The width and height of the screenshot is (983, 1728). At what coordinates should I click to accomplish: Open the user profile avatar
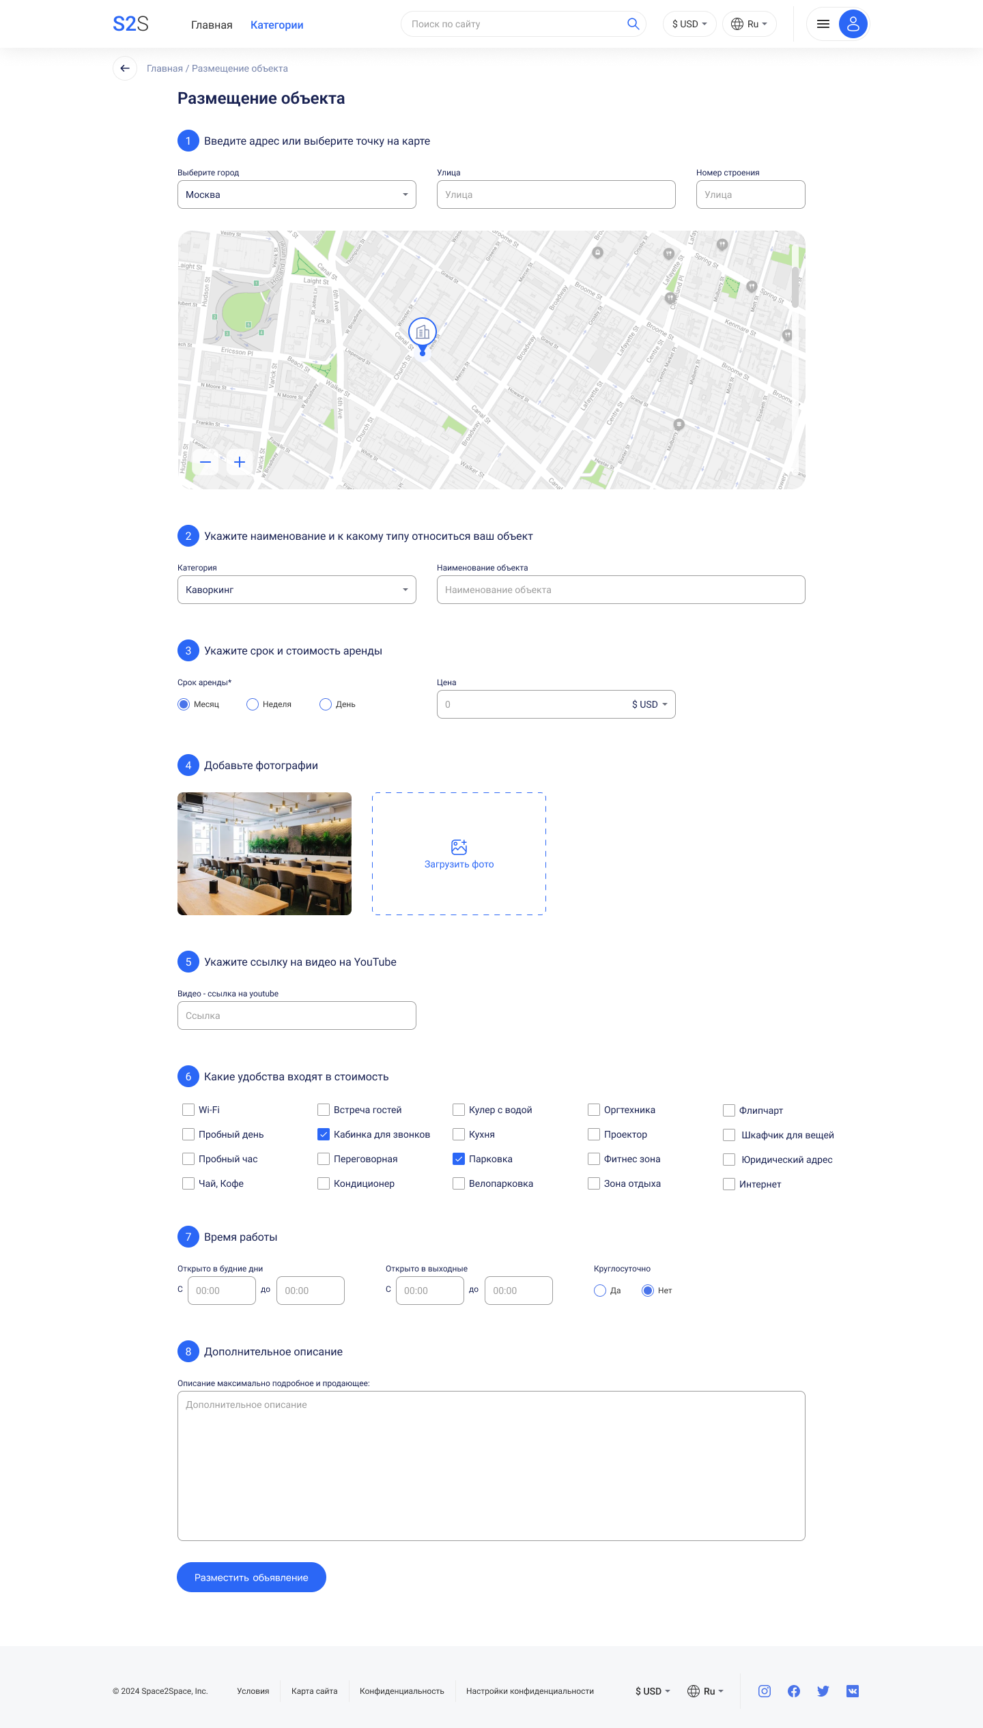click(853, 24)
